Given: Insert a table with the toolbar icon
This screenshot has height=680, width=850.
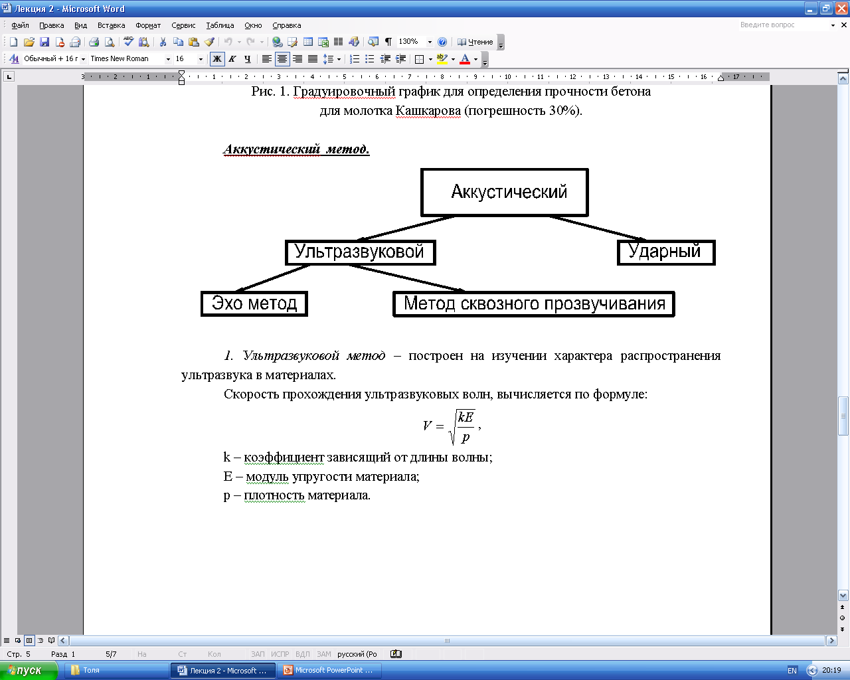Looking at the screenshot, I should tap(308, 42).
